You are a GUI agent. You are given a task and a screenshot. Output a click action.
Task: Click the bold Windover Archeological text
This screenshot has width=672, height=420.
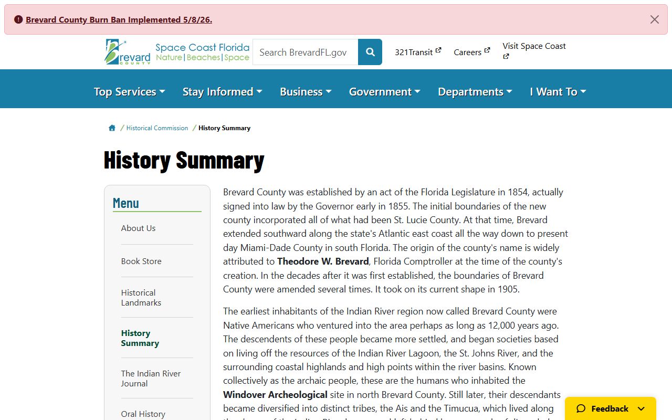[x=275, y=395]
